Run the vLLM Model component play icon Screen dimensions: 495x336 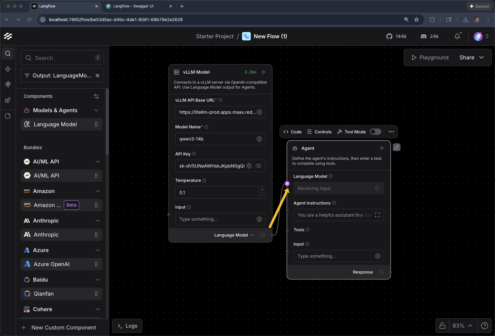[264, 72]
